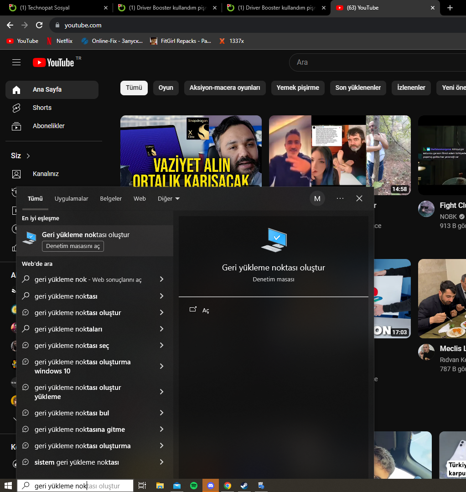Open the YouTube bookmark

point(23,41)
